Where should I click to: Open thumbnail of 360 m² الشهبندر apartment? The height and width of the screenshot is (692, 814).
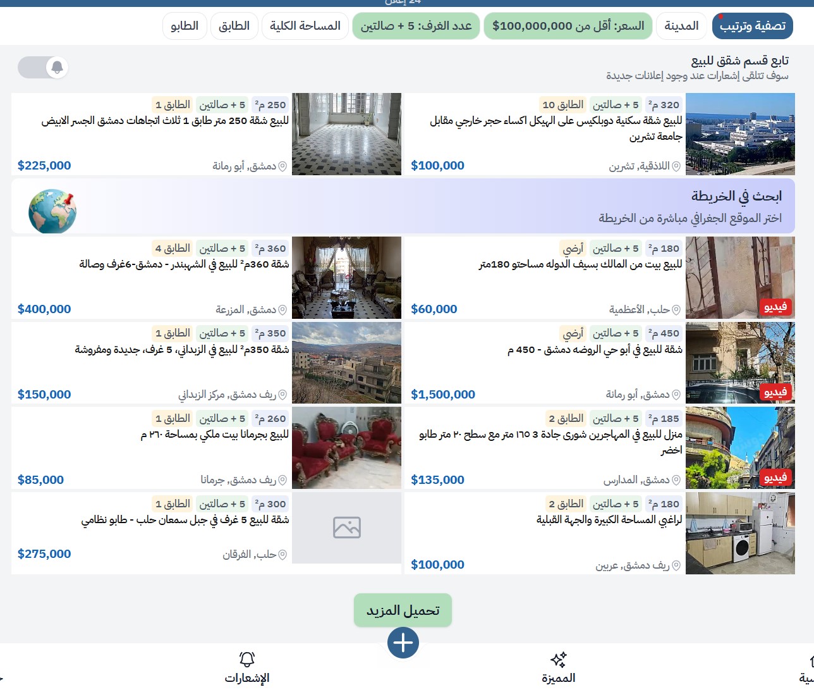(346, 278)
